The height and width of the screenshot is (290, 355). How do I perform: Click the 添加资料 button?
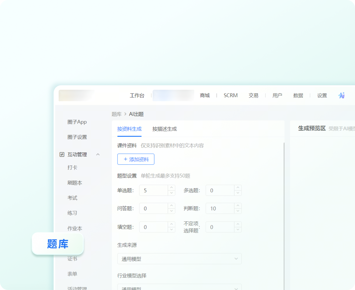pyautogui.click(x=136, y=159)
